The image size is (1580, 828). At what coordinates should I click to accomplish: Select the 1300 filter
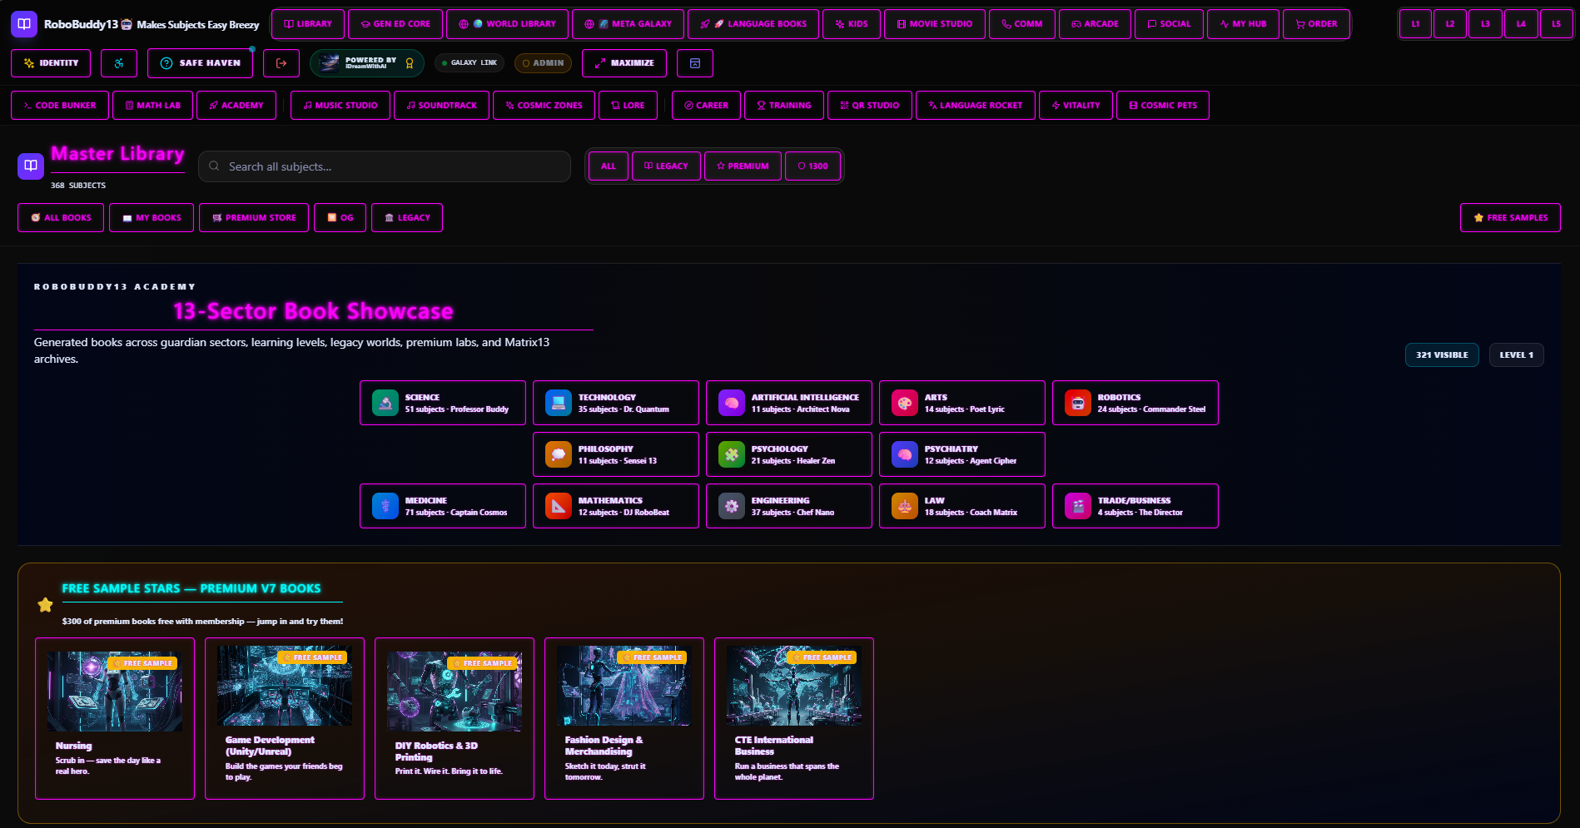point(812,166)
